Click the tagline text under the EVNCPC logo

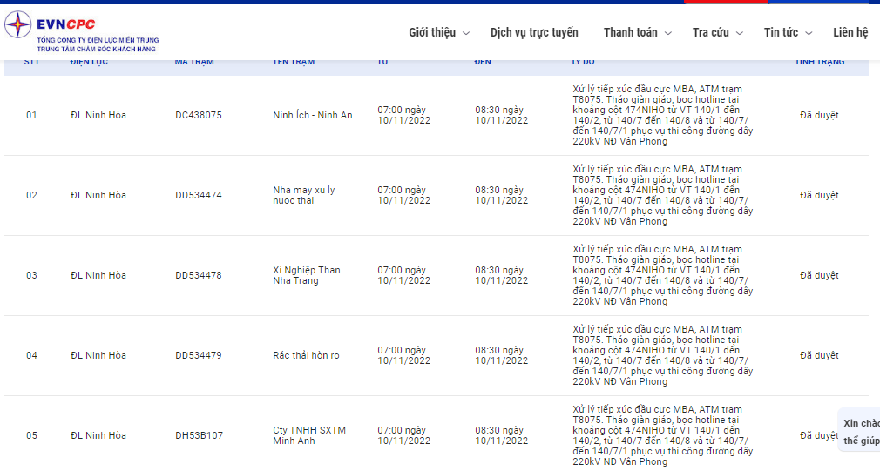98,44
